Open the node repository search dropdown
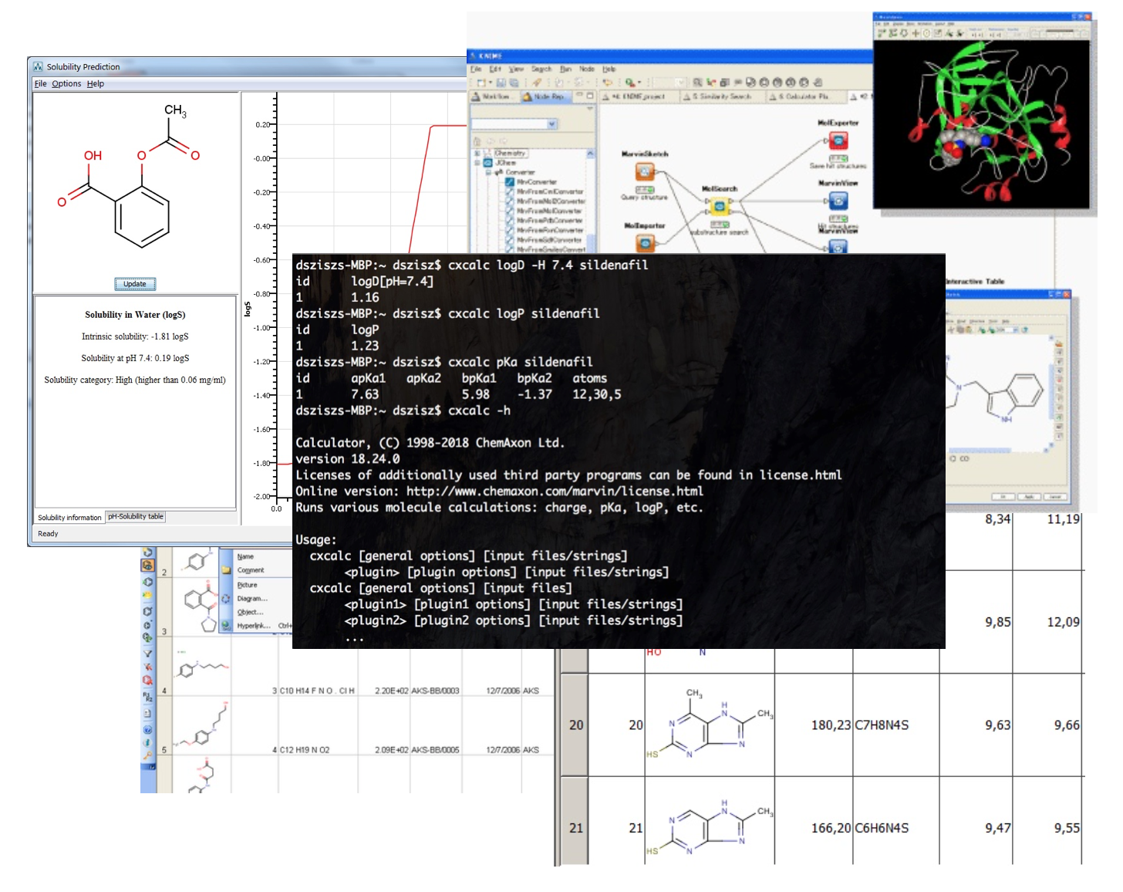Screen dimensions: 1123x892 (x=551, y=124)
